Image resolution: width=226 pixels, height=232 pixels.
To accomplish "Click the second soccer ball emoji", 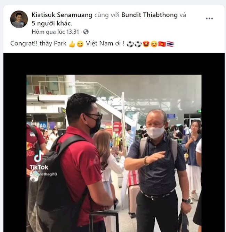I will coord(138,44).
